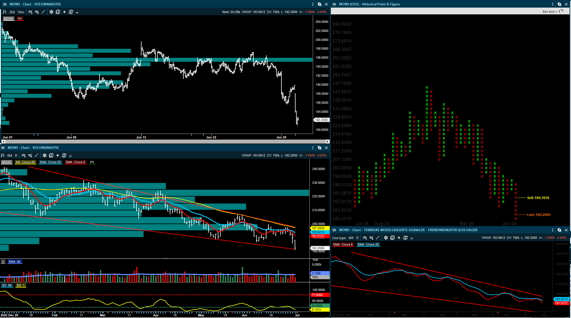571x318 pixels.
Task: Open the 10m resolution dropdown
Action: coord(21,12)
